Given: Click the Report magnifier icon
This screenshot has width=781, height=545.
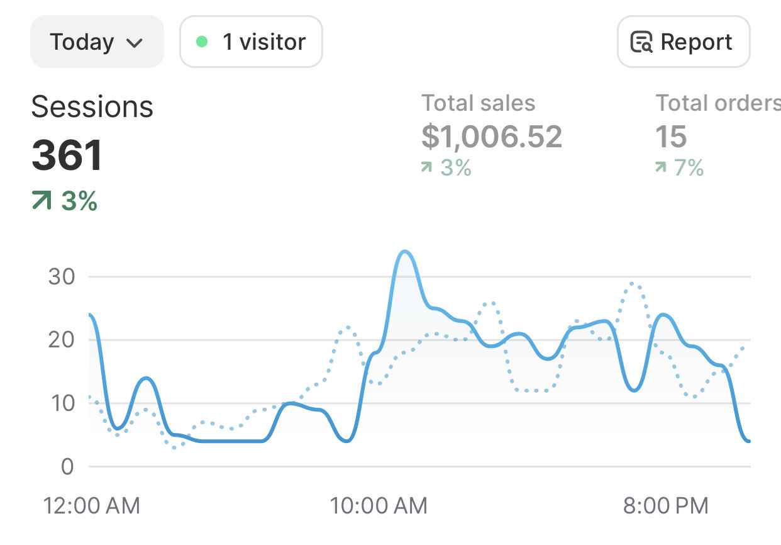Looking at the screenshot, I should 641,42.
